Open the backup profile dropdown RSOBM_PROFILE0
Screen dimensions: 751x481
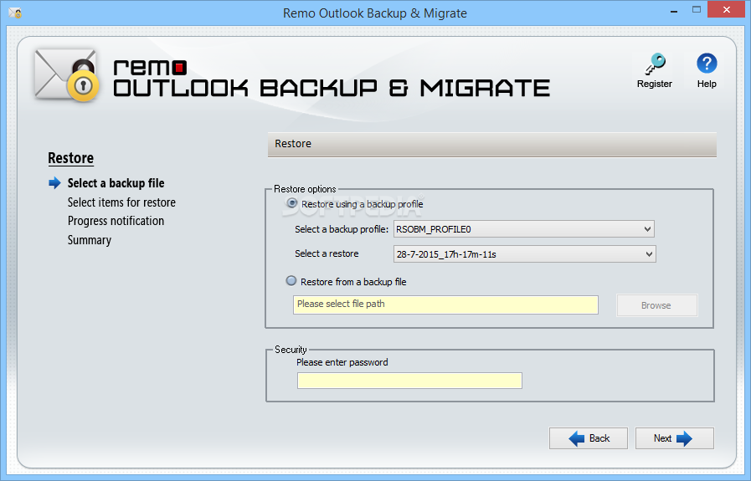[524, 229]
